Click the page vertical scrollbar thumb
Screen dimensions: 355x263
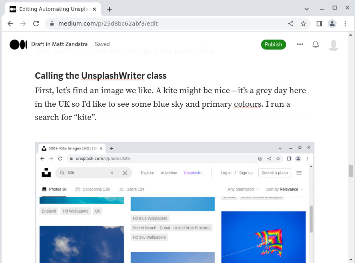coord(351,170)
